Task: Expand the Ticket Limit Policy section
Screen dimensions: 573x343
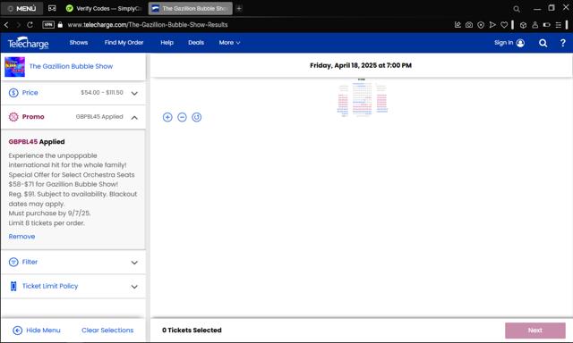Action: point(73,287)
